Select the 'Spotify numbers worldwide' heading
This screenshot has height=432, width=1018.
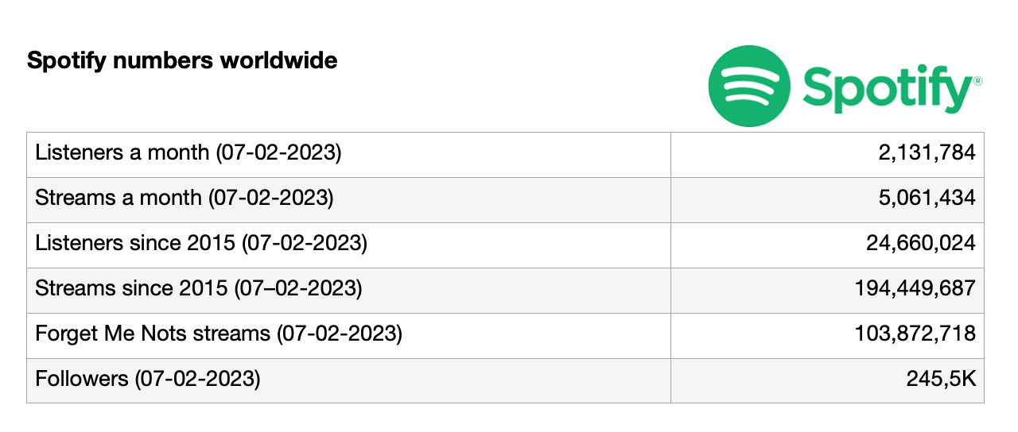point(182,60)
